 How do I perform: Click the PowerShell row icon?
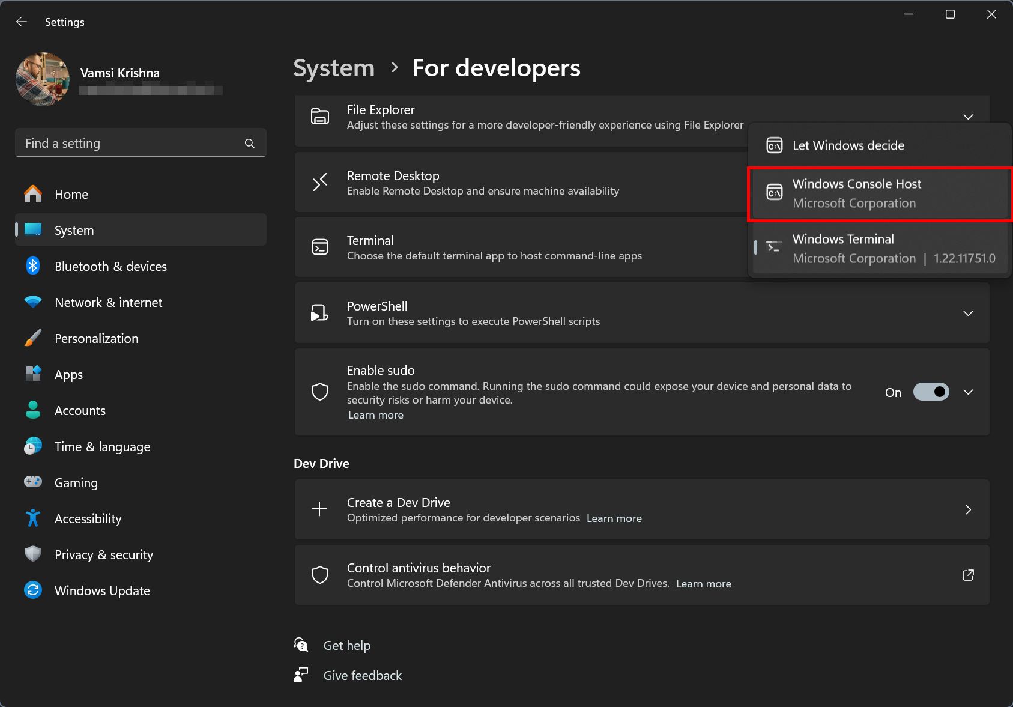click(x=319, y=312)
